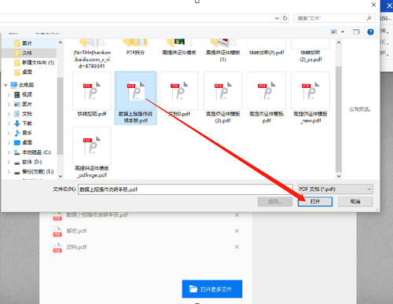Expand the 文档 tree node
This screenshot has height=304, width=393.
(9, 114)
